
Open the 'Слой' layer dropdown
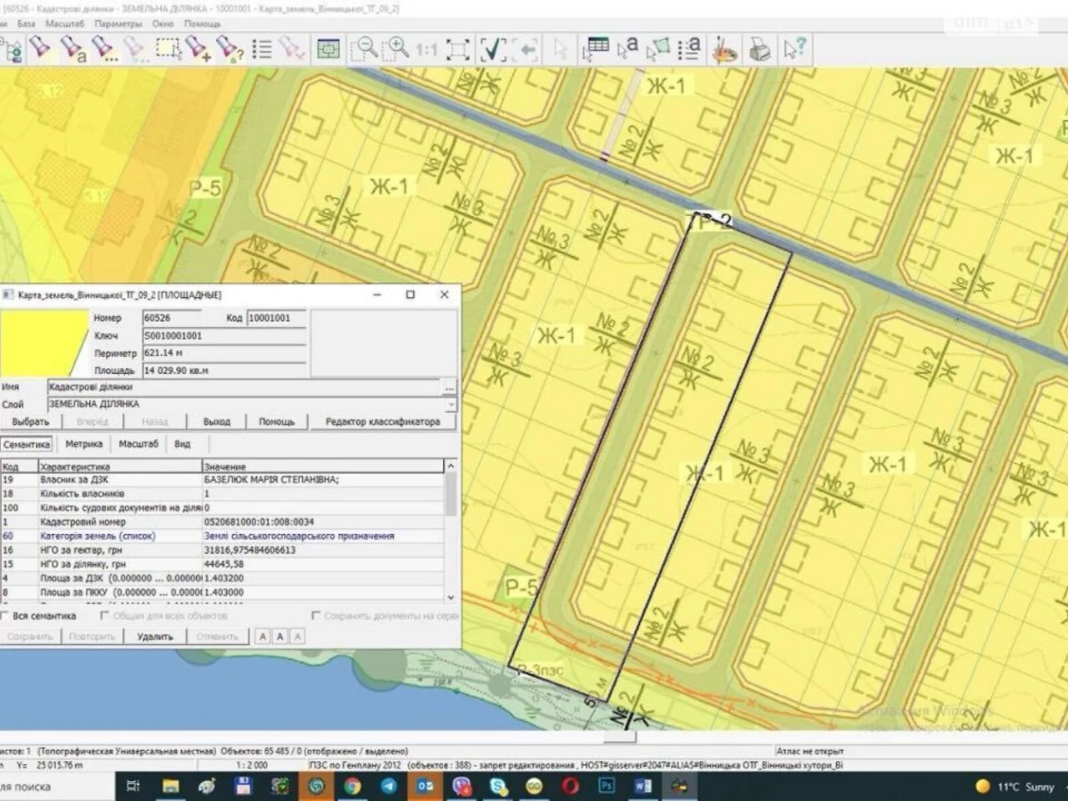[451, 405]
